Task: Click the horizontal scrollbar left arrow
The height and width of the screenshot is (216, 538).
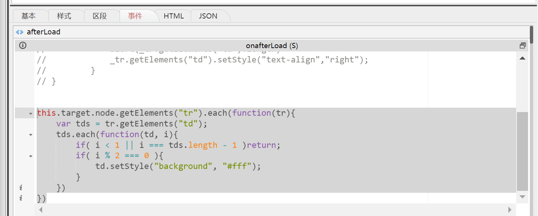Action: [x=41, y=210]
